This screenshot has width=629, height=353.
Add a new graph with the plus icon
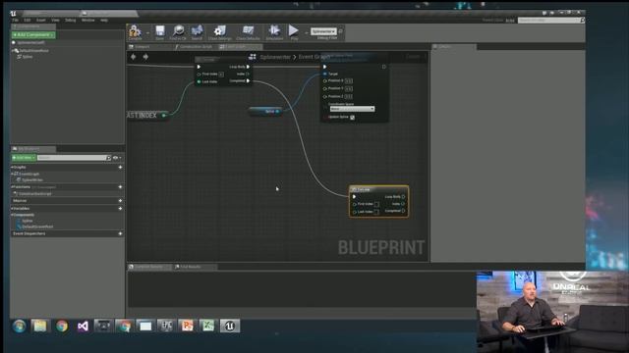(120, 168)
